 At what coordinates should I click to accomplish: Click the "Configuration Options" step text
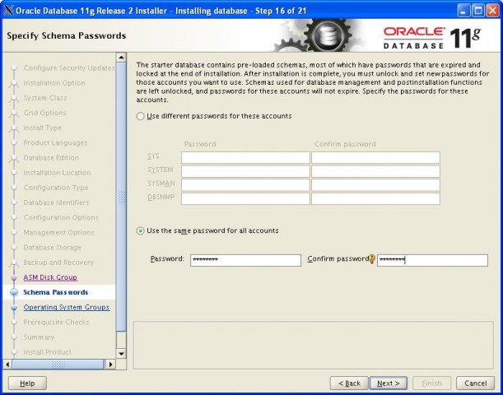click(x=61, y=218)
